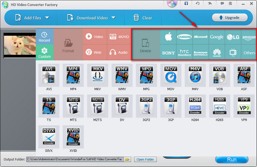Select the Format section tile
The image size is (257, 167).
68,44
